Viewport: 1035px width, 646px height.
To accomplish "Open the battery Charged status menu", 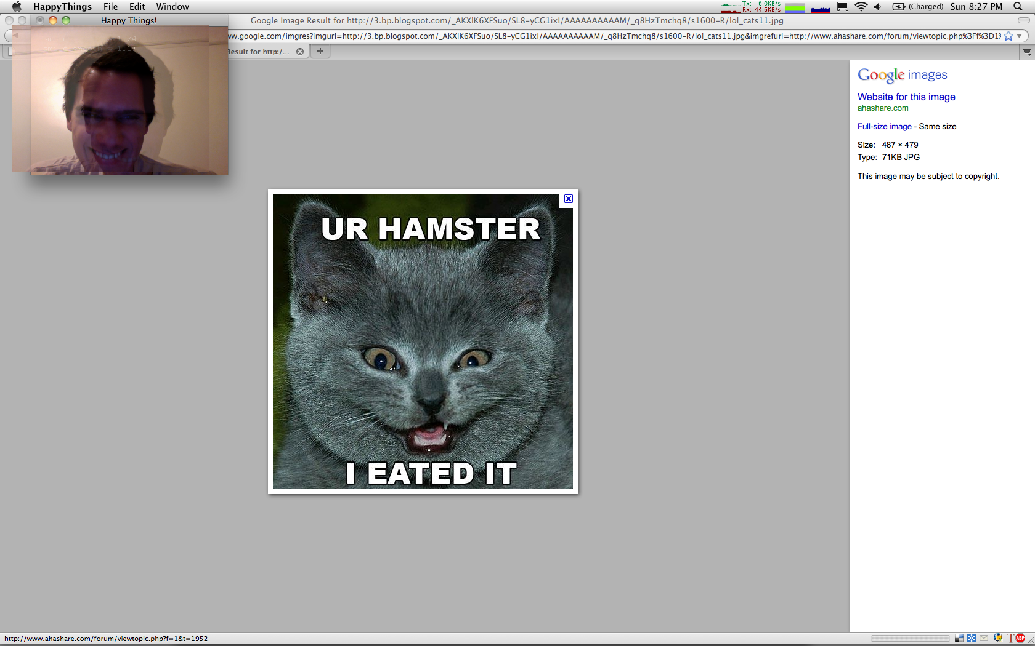I will 918,7.
